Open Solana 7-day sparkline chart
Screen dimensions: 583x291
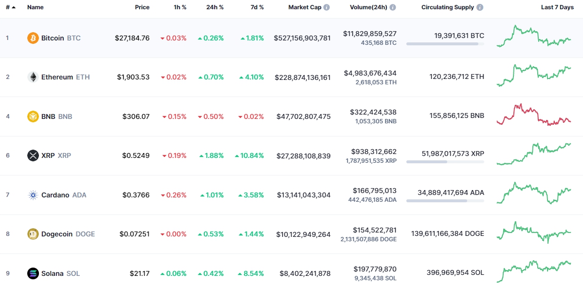click(x=533, y=271)
